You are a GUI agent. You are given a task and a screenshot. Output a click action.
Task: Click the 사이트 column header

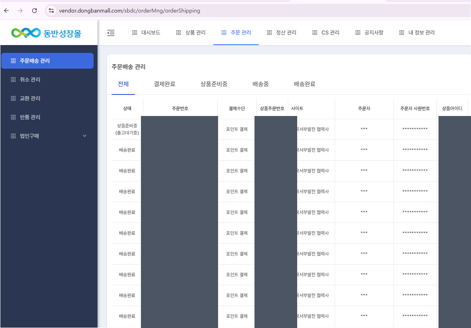pos(311,109)
